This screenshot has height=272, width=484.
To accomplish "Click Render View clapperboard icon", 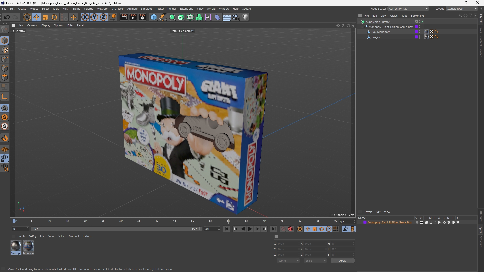I will pos(124,17).
